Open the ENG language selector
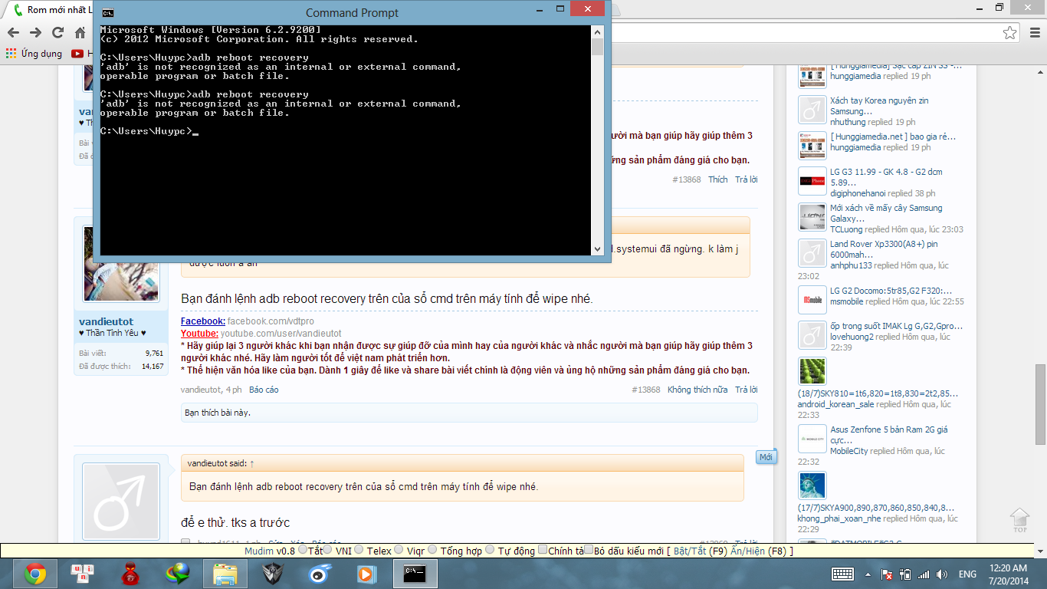 pos(967,574)
